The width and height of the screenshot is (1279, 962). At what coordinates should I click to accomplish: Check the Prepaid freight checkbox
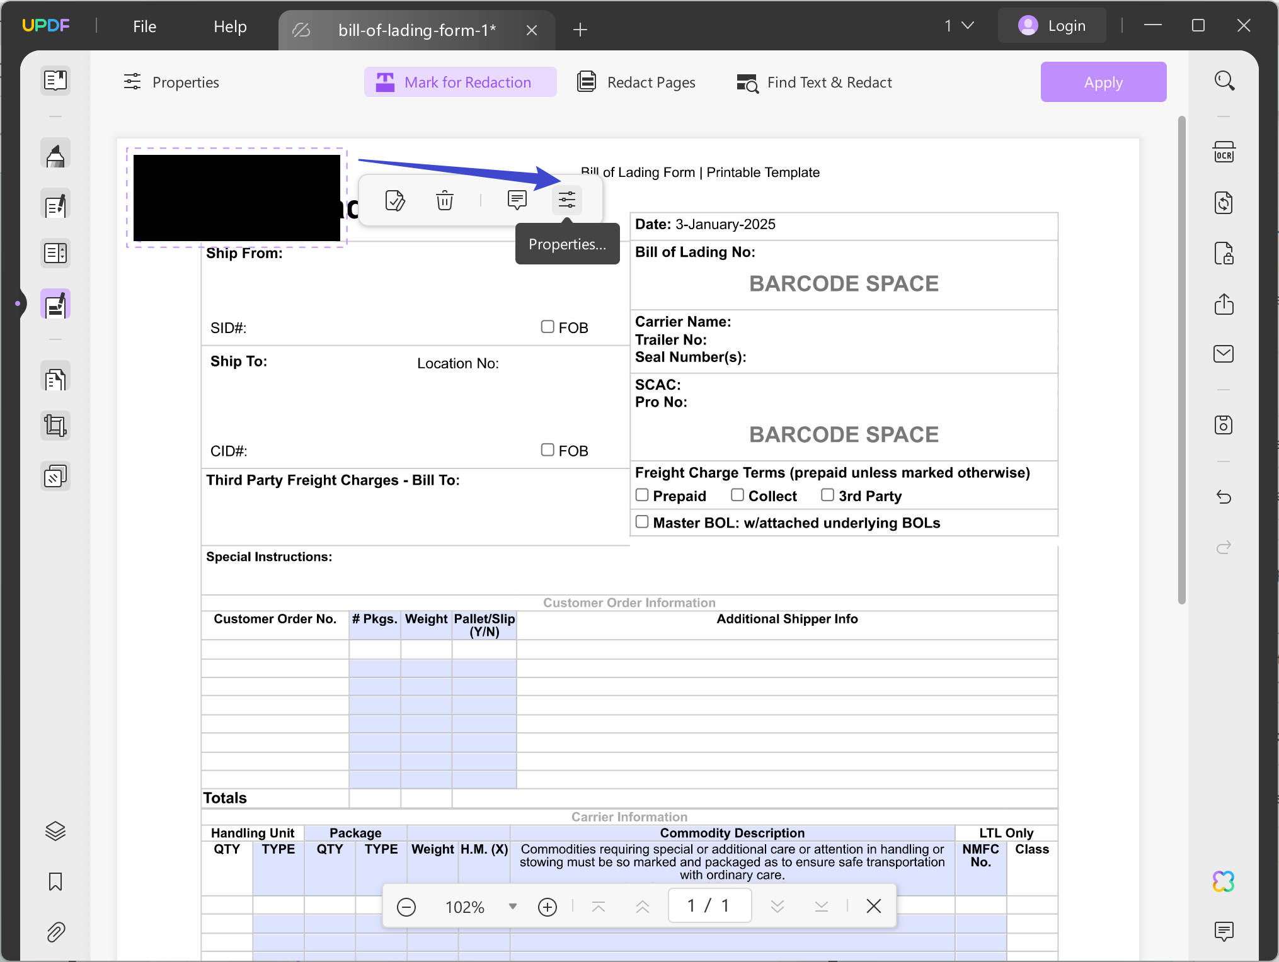point(643,495)
